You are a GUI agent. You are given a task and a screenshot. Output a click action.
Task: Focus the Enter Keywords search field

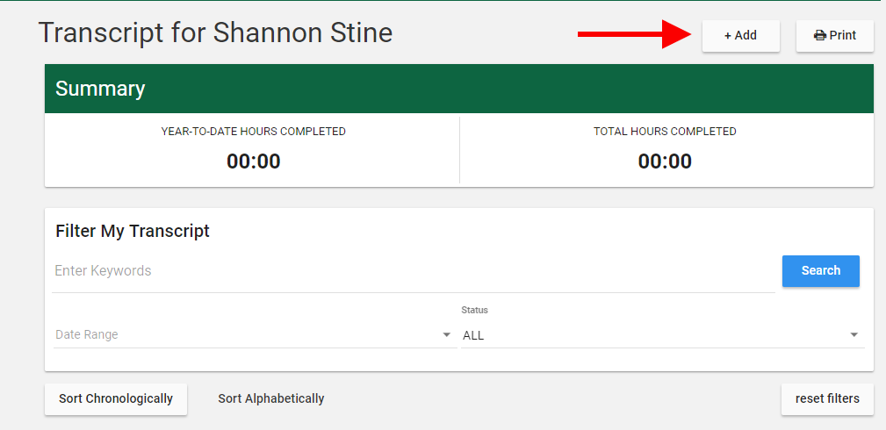[x=413, y=271]
